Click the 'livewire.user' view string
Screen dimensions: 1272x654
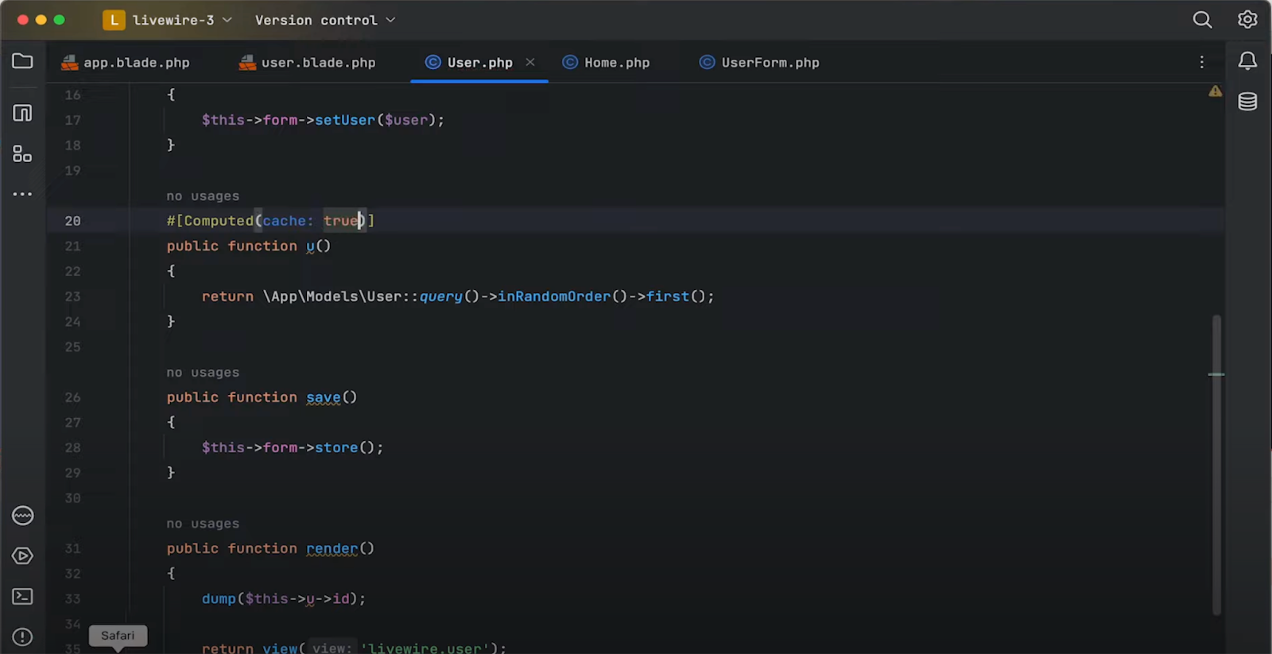(425, 648)
